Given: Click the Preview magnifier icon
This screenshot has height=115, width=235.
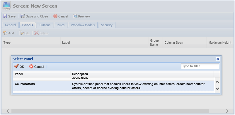Looking at the screenshot, I should [x=75, y=16].
